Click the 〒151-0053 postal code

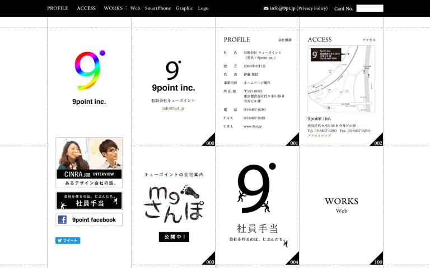tap(253, 91)
